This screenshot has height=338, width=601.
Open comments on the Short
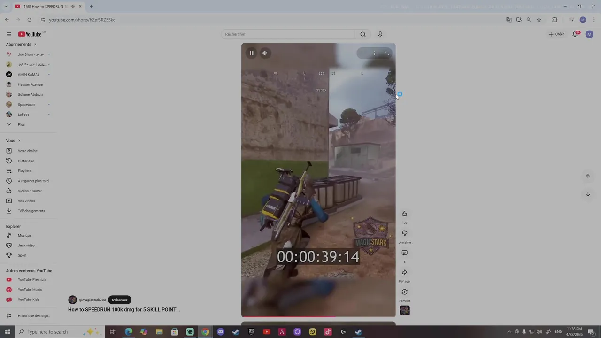[x=404, y=253]
